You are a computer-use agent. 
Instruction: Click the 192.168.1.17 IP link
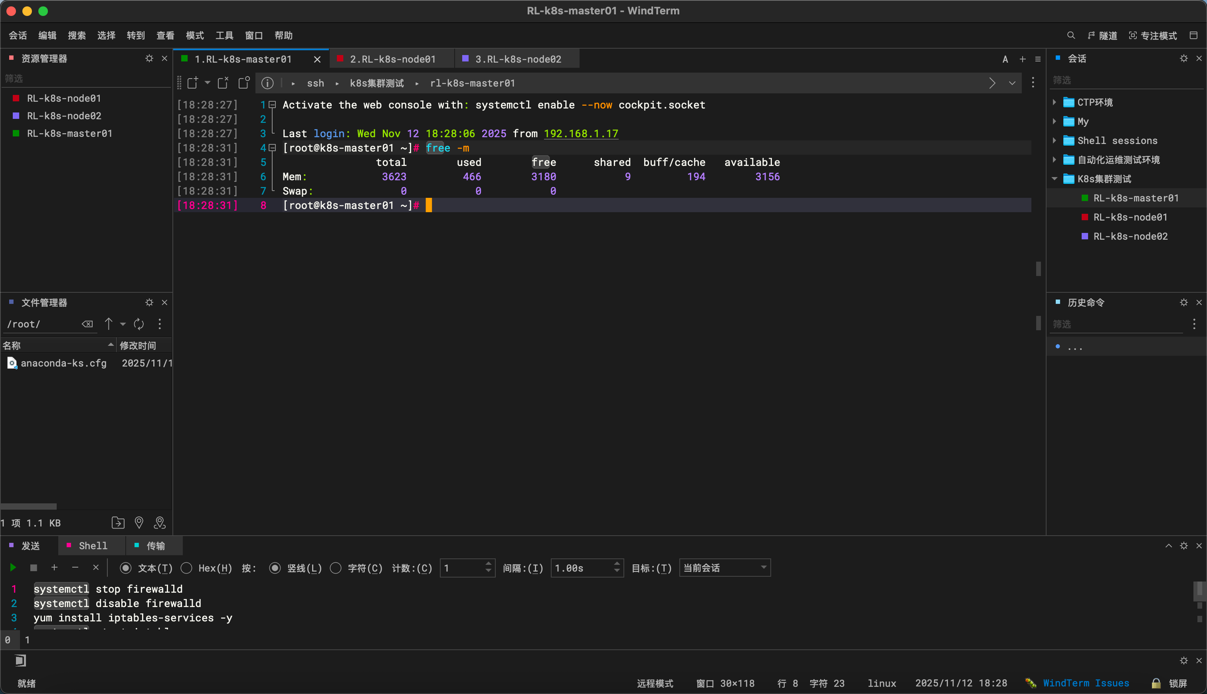click(581, 134)
